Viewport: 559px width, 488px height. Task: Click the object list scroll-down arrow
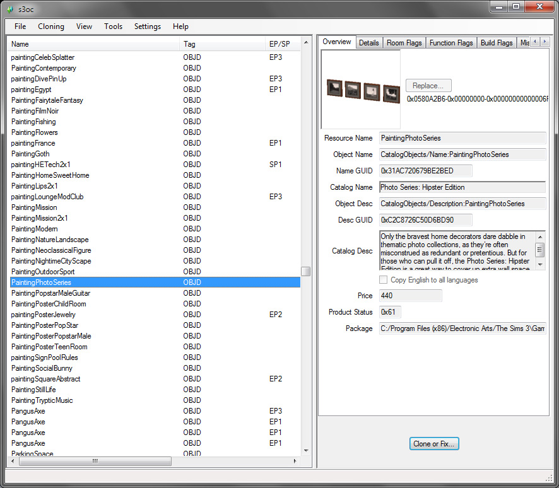(306, 450)
